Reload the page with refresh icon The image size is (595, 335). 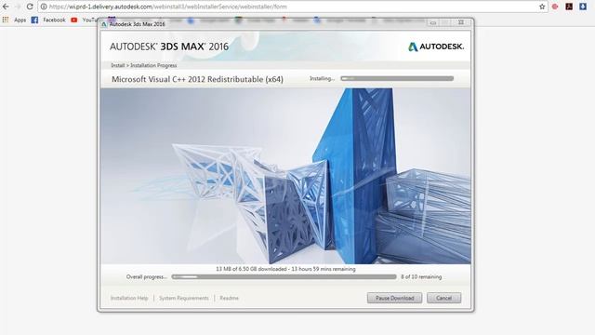click(30, 7)
